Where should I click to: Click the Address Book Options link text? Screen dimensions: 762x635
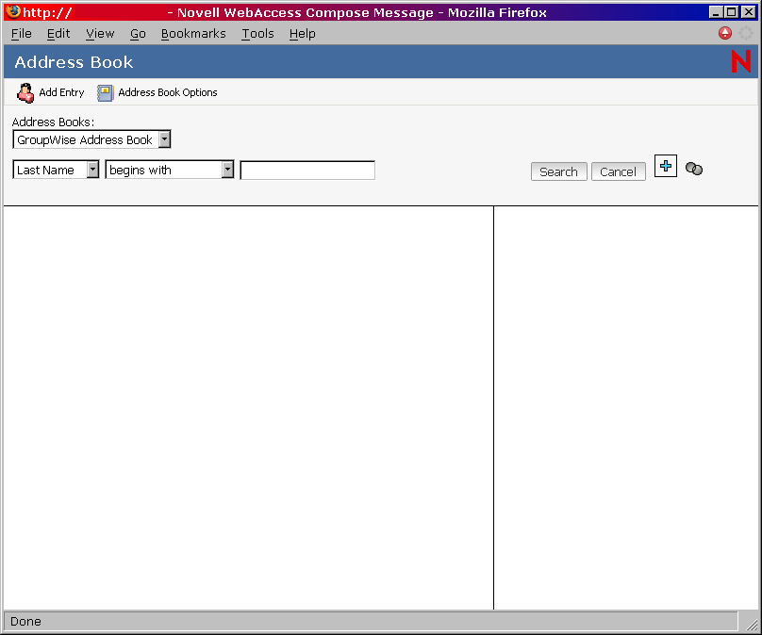168,92
